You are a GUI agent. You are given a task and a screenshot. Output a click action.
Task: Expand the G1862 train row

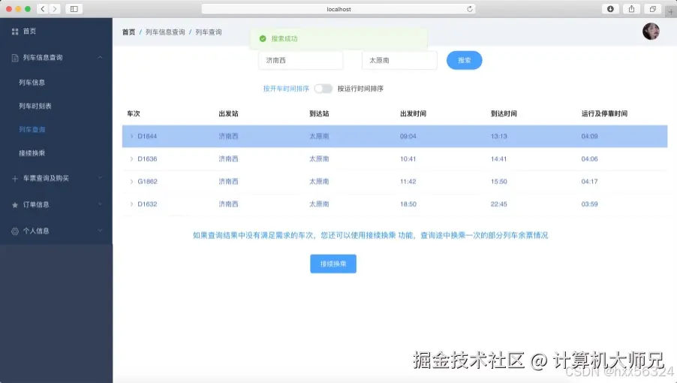[x=131, y=182]
